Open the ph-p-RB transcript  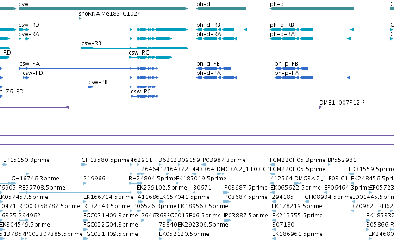[x=312, y=30]
